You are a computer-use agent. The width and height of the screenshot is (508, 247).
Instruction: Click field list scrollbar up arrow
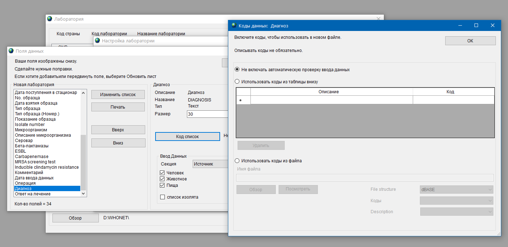pyautogui.click(x=84, y=93)
